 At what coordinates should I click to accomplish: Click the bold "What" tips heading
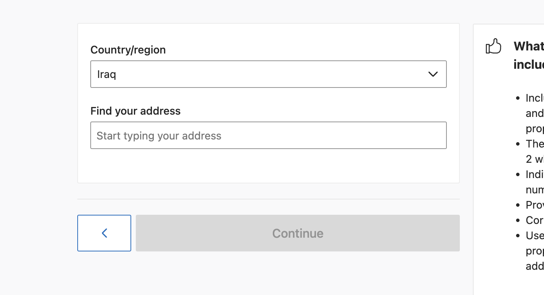(529, 46)
